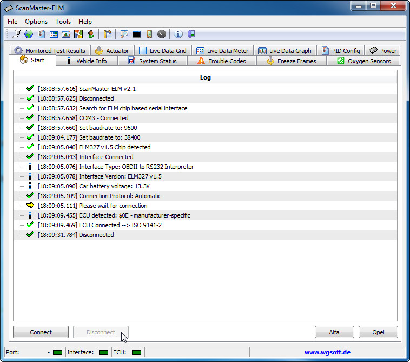Click the bar chart toolbar icon
Image resolution: width=410 pixels, height=362 pixels.
(x=66, y=34)
